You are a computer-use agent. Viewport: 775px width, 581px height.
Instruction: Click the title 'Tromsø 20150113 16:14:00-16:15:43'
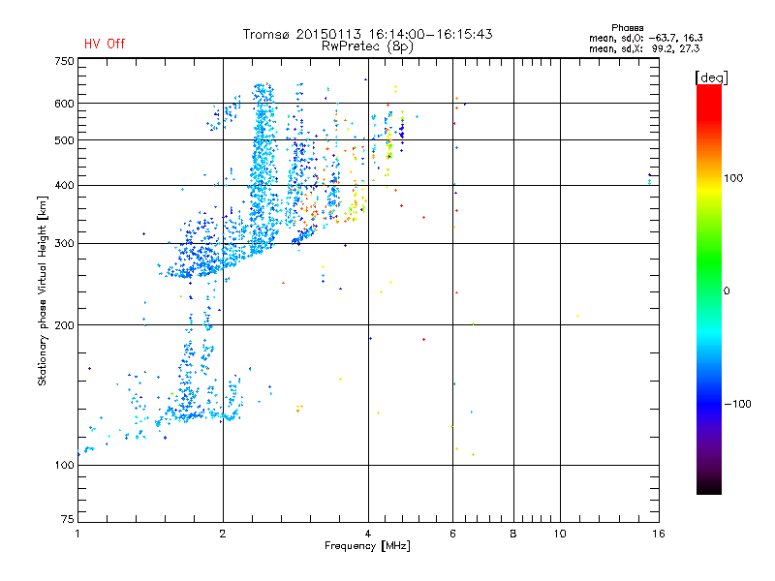click(367, 34)
